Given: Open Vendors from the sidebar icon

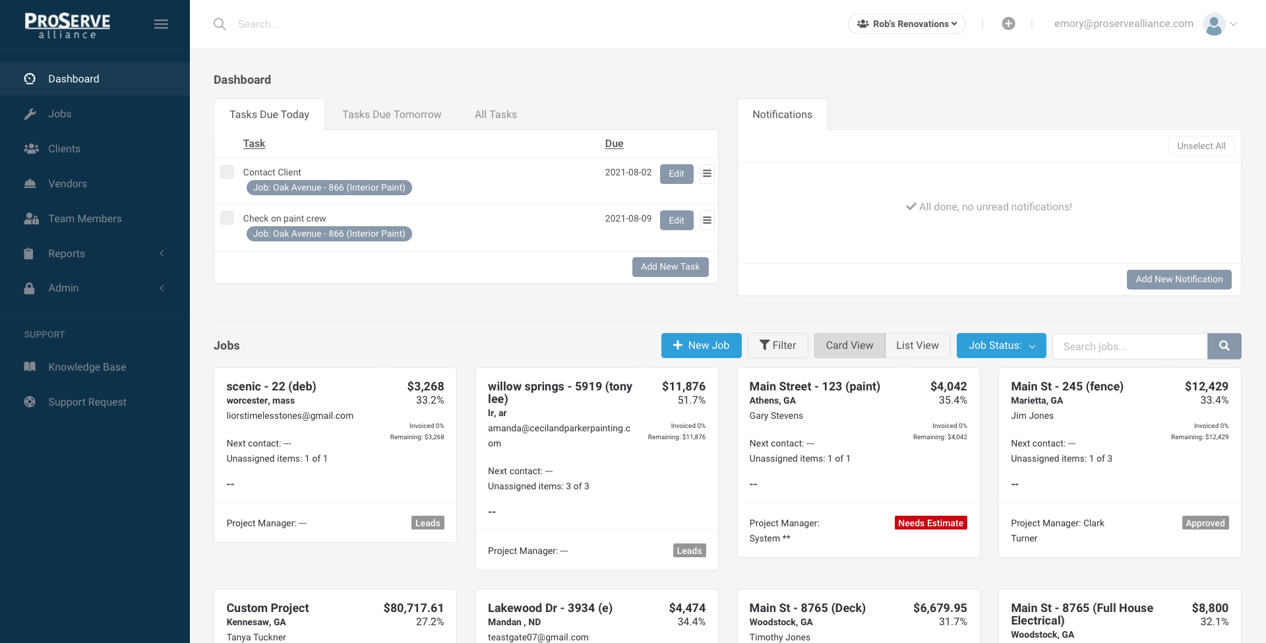Looking at the screenshot, I should [x=30, y=183].
